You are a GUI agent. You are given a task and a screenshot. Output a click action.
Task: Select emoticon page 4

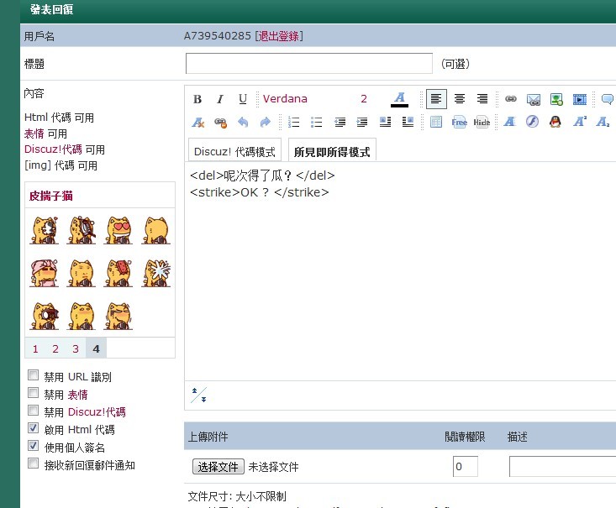pos(96,348)
